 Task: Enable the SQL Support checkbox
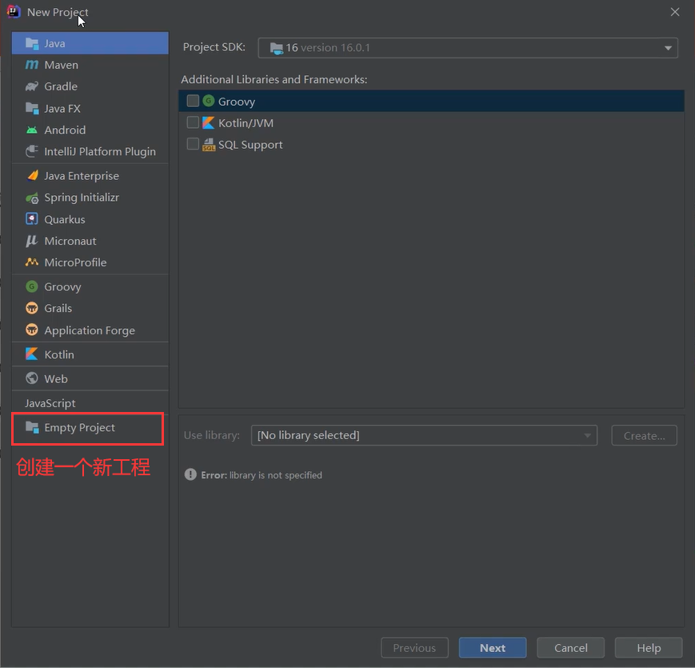click(x=193, y=144)
